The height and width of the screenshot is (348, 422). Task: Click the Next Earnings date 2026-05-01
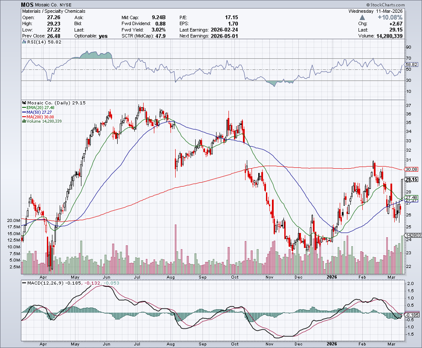tap(225, 36)
